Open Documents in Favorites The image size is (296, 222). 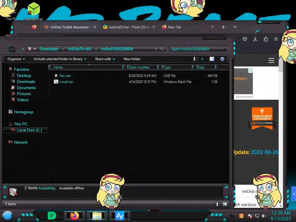point(26,88)
